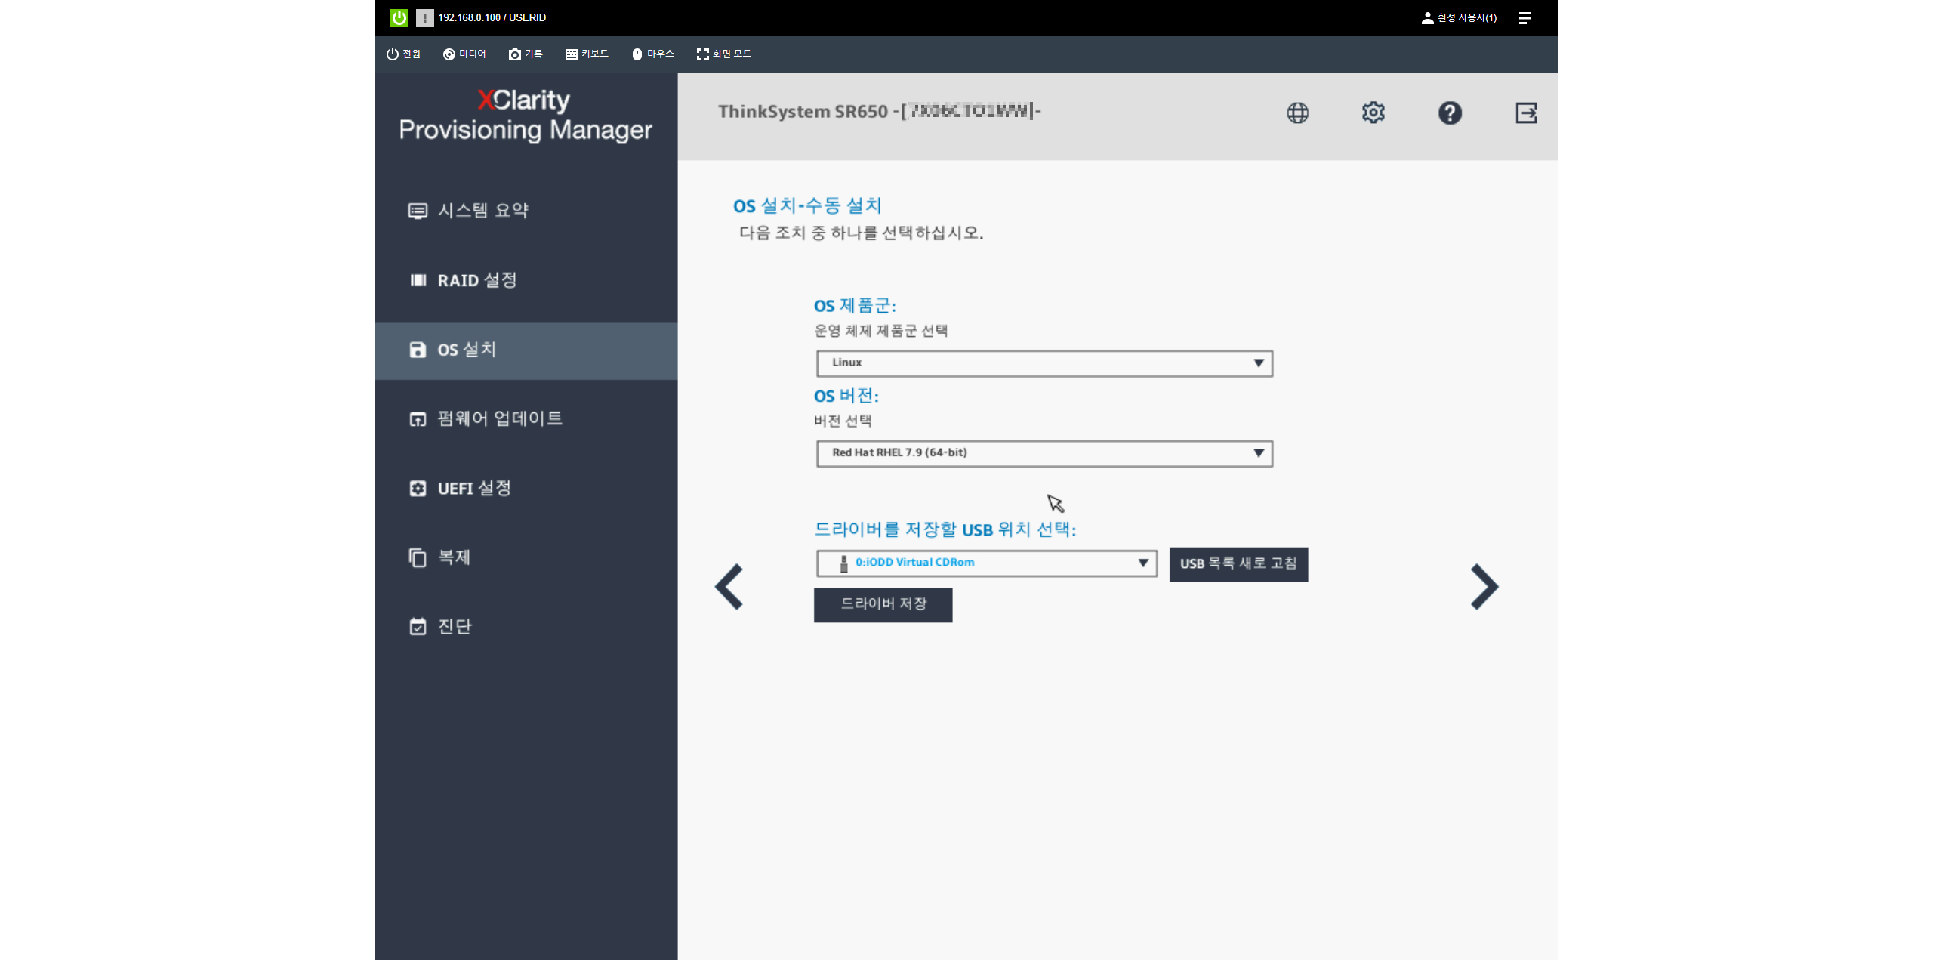The image size is (1933, 960).
Task: Expand the OS family Linux dropdown
Action: pyautogui.click(x=1044, y=363)
